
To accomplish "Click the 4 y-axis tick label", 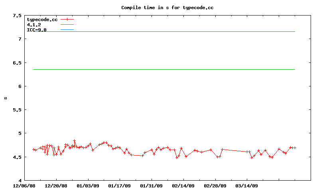I will click(x=20, y=180).
